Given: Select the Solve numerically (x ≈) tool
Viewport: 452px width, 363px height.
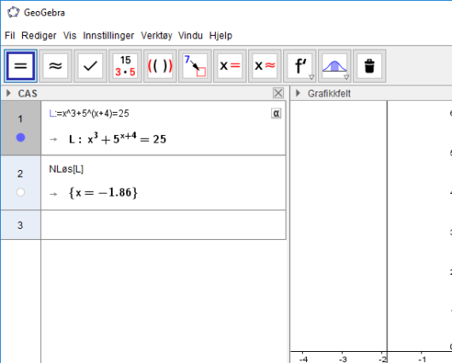Looking at the screenshot, I should tap(264, 66).
